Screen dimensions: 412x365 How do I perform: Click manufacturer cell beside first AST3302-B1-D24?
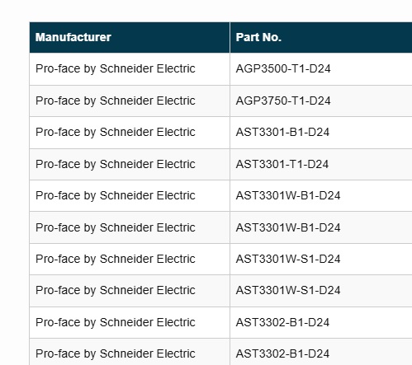pos(130,322)
